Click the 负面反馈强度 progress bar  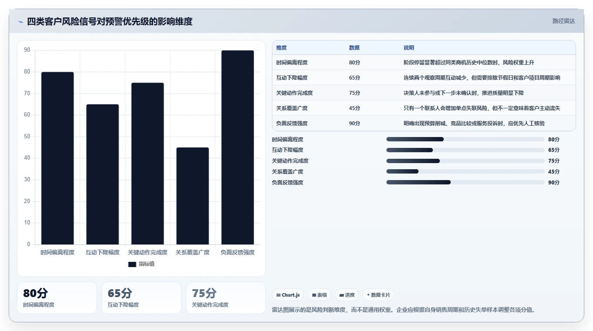pos(466,183)
